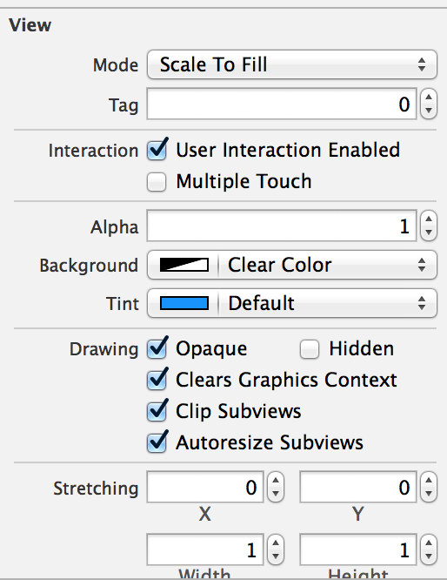
Task: Uncheck Clears Graphics Context
Action: point(157,380)
